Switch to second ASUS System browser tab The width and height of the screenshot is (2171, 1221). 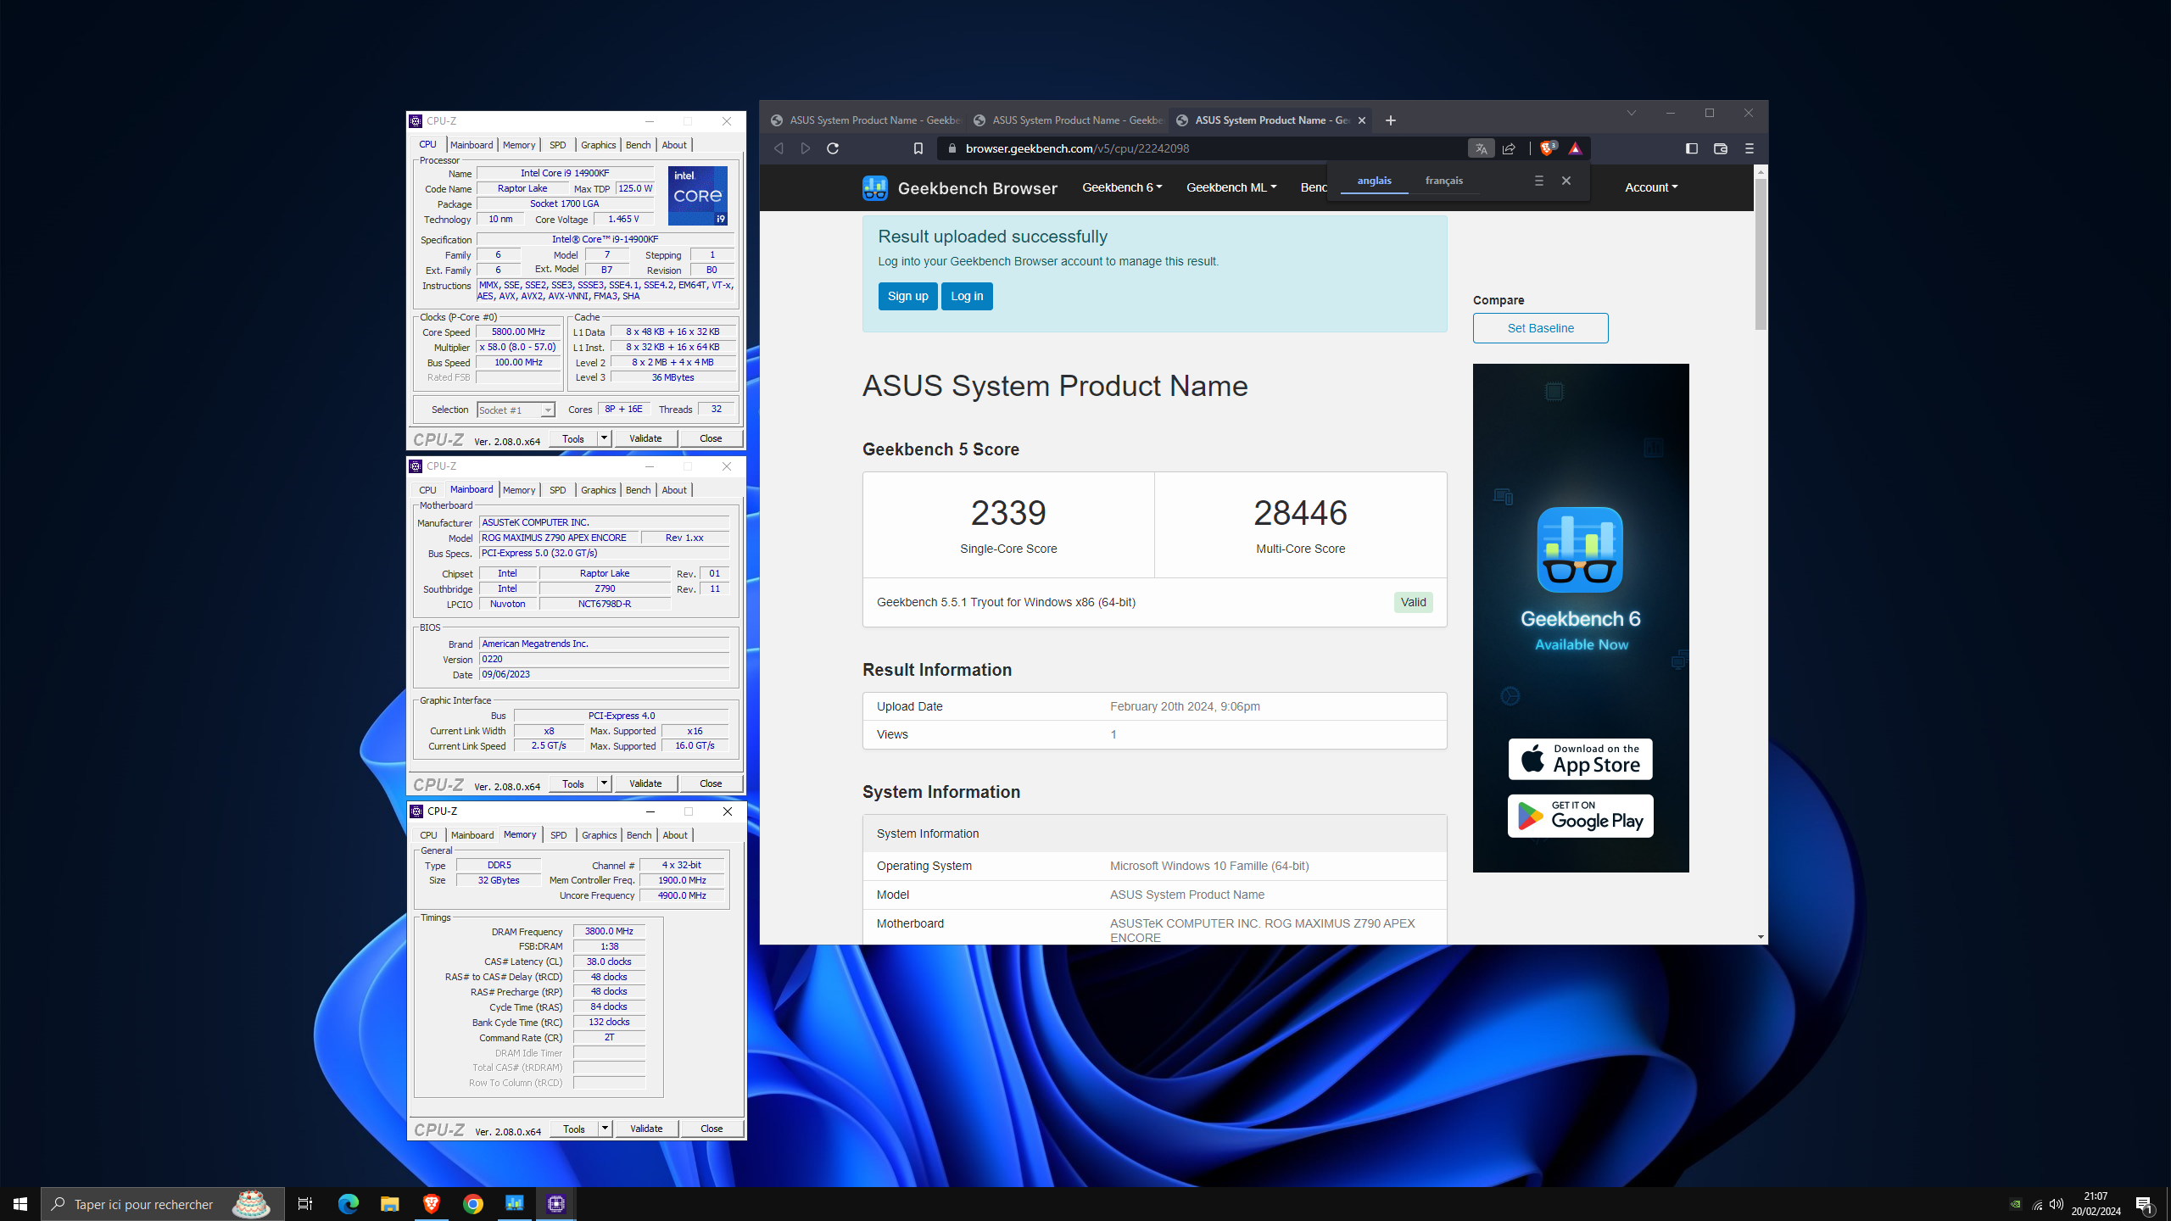point(1067,120)
